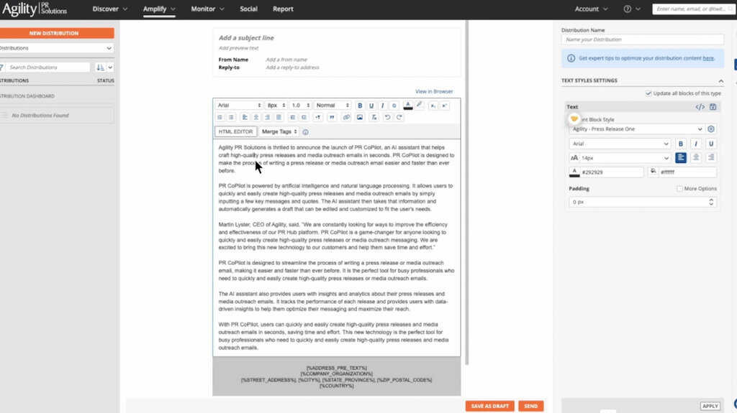Insert ordered list in editor

[220, 117]
